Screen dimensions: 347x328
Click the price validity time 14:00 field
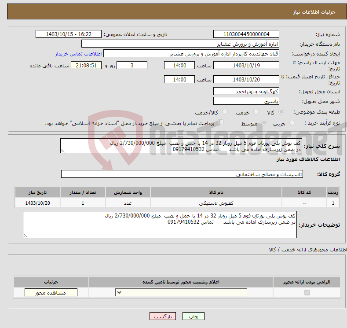click(x=179, y=79)
